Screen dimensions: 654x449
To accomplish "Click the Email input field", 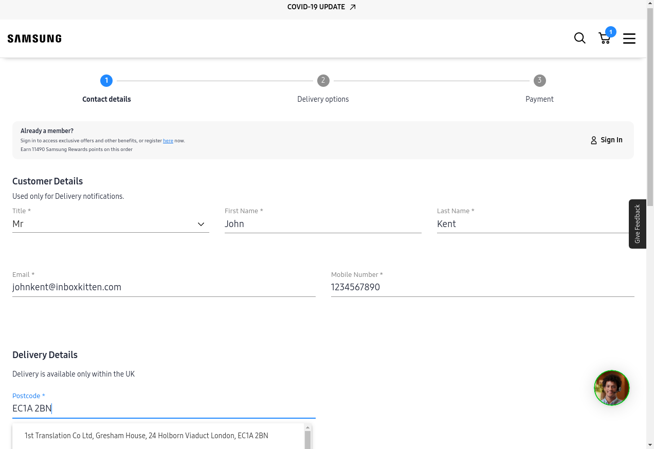I will tap(164, 287).
